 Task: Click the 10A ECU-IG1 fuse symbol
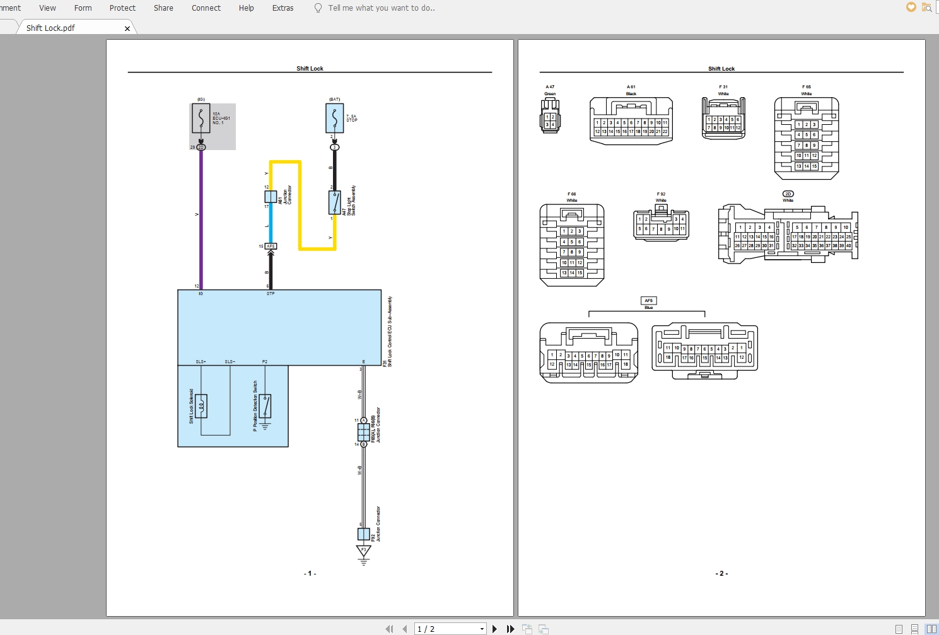coord(201,118)
